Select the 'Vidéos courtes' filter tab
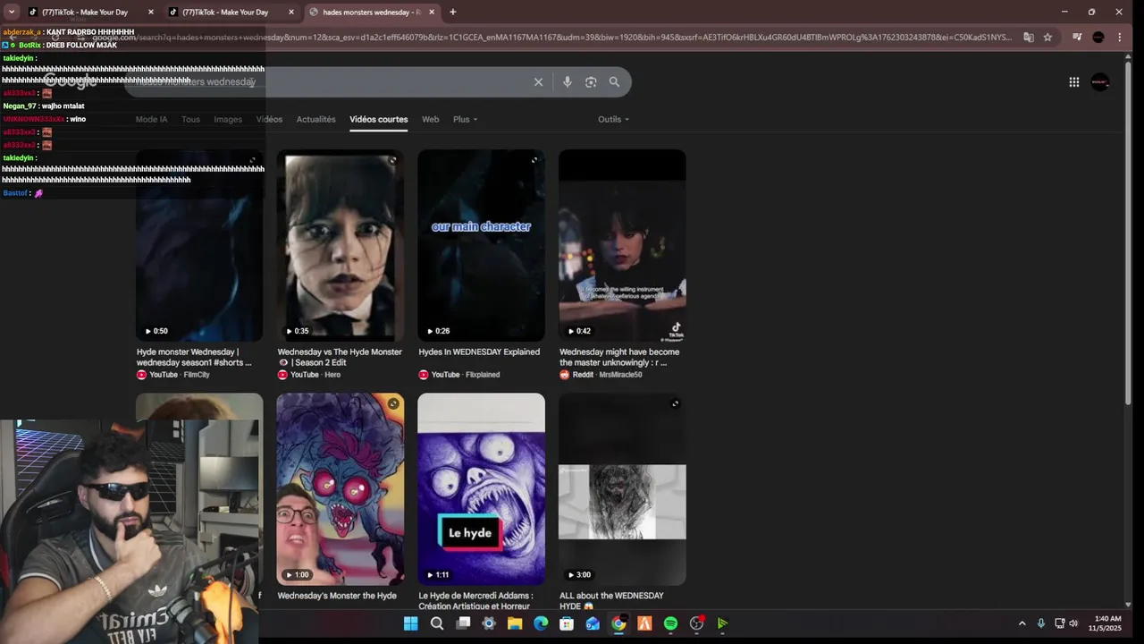 pos(378,119)
